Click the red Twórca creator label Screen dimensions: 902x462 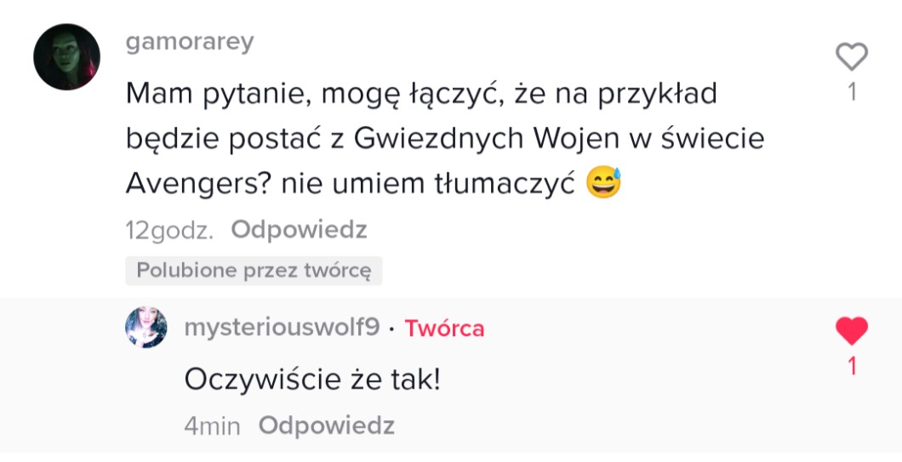coord(444,328)
